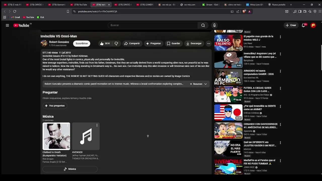Viewport: 322px width, 181px height.
Task: Save video with Guardar button
Action: point(173,43)
